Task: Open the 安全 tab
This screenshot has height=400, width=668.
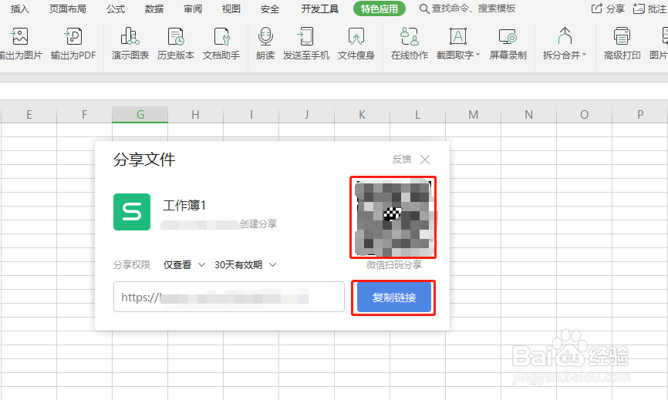Action: [x=270, y=8]
